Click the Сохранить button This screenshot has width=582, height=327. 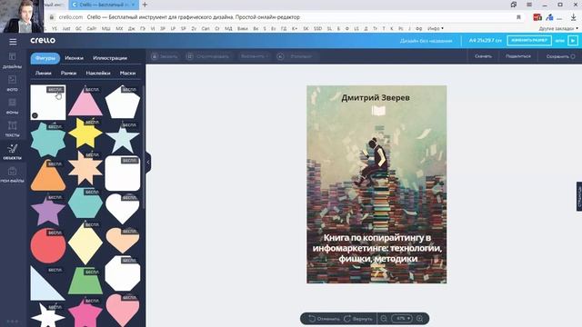pyautogui.click(x=560, y=56)
